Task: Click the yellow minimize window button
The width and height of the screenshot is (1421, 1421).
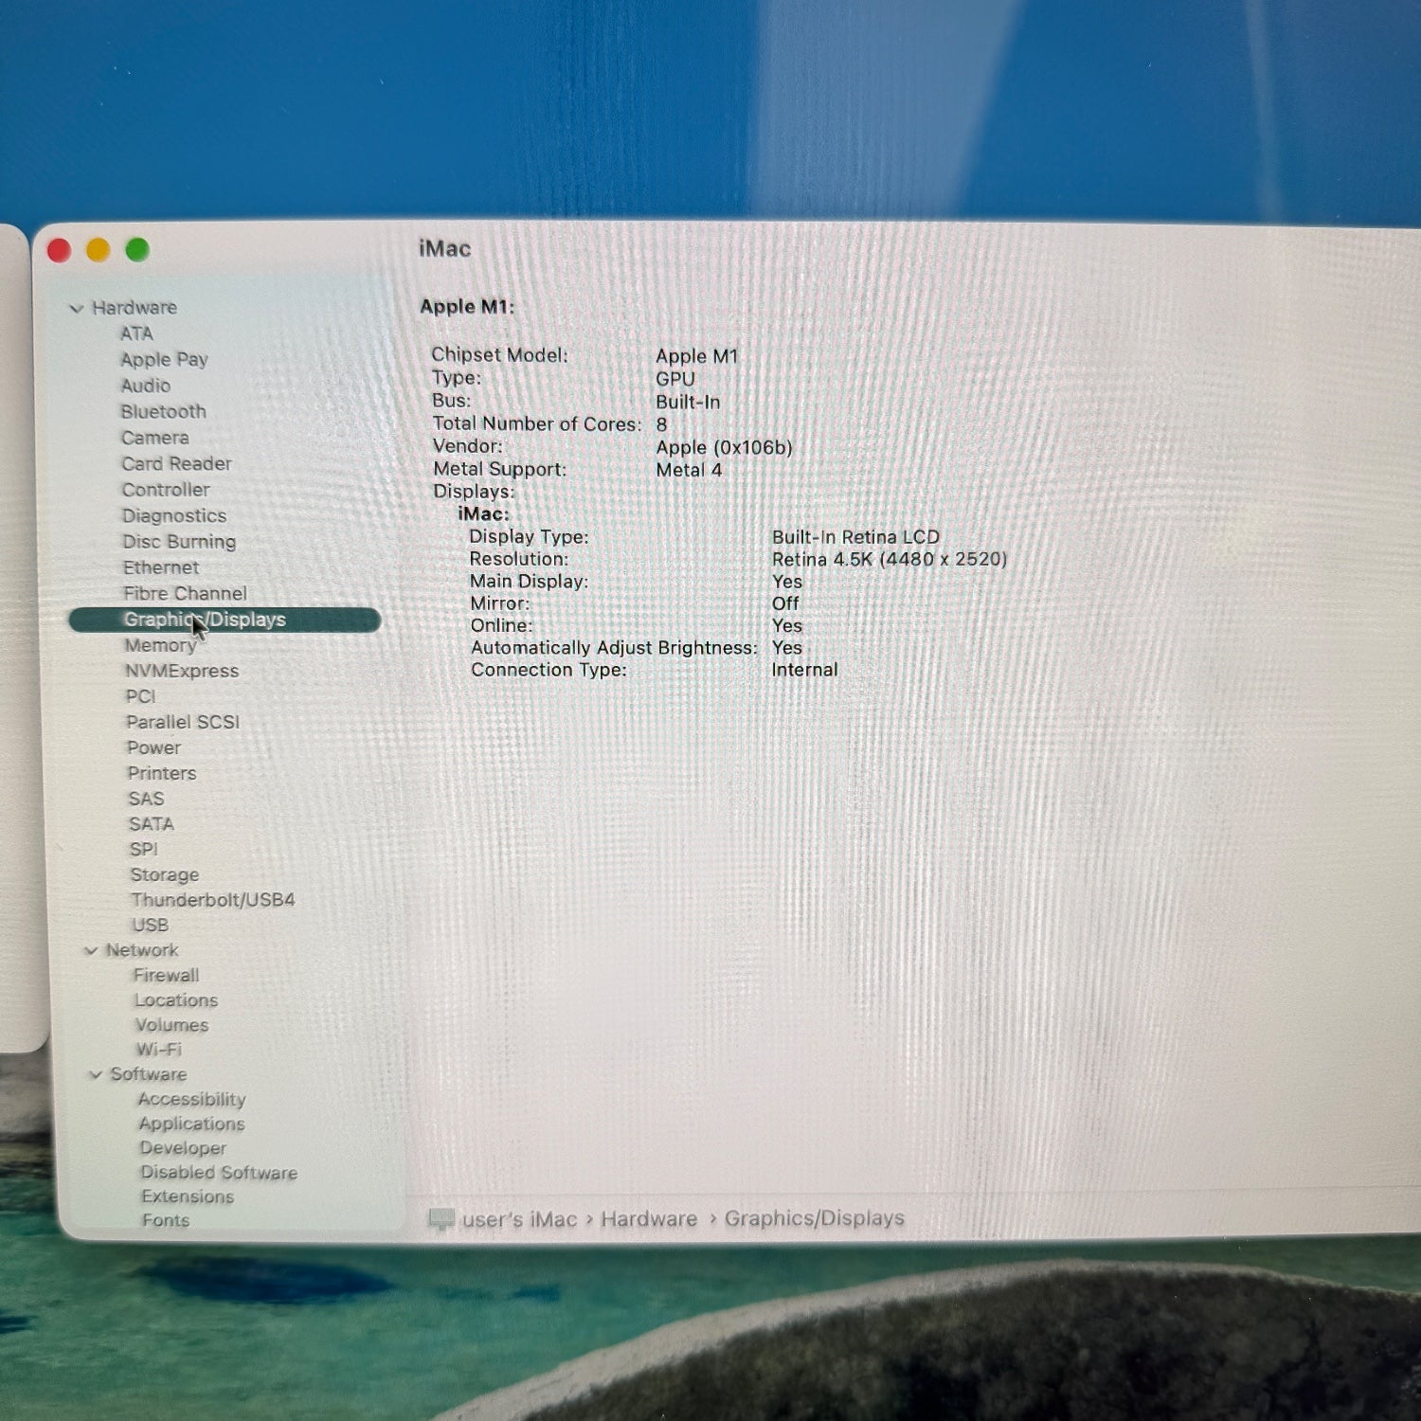Action: (x=99, y=250)
